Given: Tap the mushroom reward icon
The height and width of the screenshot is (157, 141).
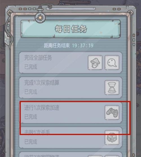Looking at the screenshot, I should (95, 63).
